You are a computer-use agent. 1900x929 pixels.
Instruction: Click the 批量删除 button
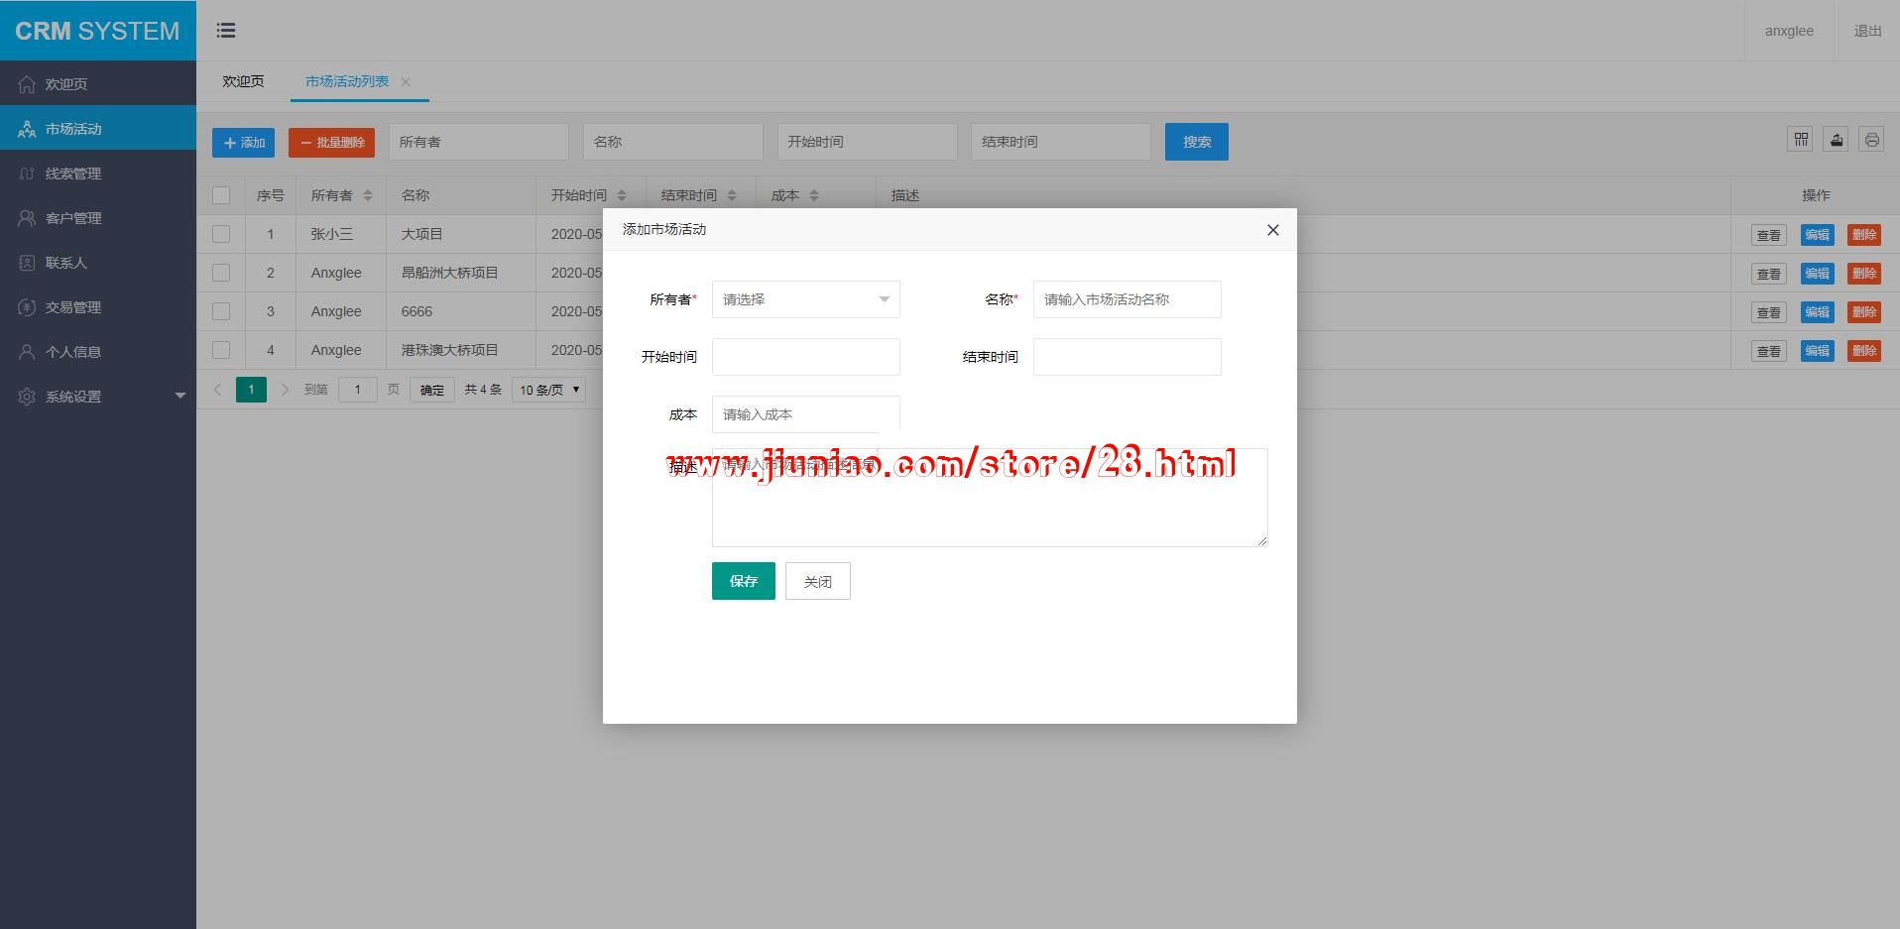pos(331,142)
